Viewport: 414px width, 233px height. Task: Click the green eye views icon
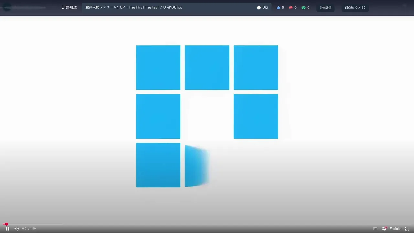303,8
